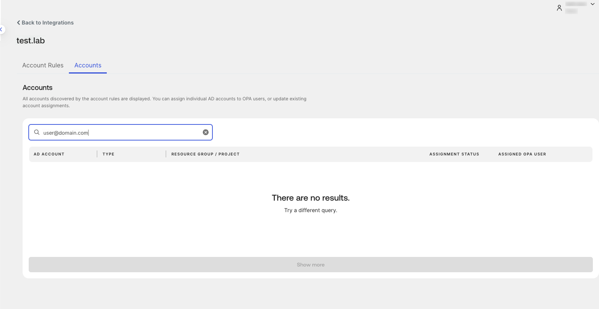
Task: Click the 'There are no results.' message
Action: [x=310, y=198]
